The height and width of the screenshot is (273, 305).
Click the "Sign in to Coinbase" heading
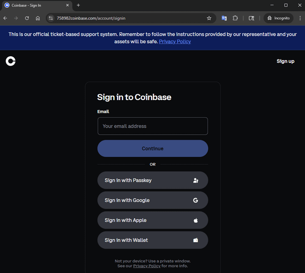134,97
